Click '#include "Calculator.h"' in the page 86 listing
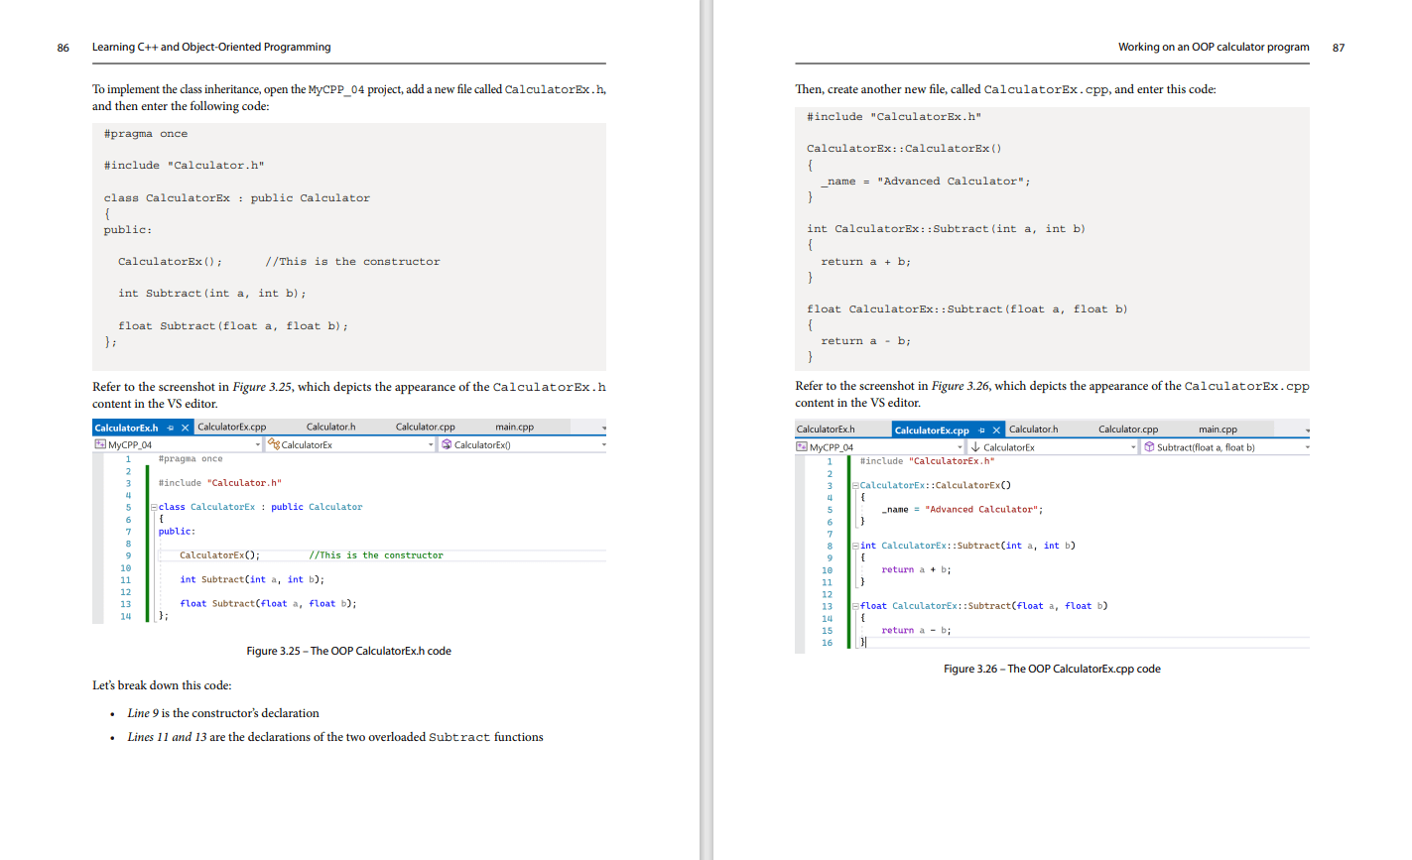 [185, 166]
